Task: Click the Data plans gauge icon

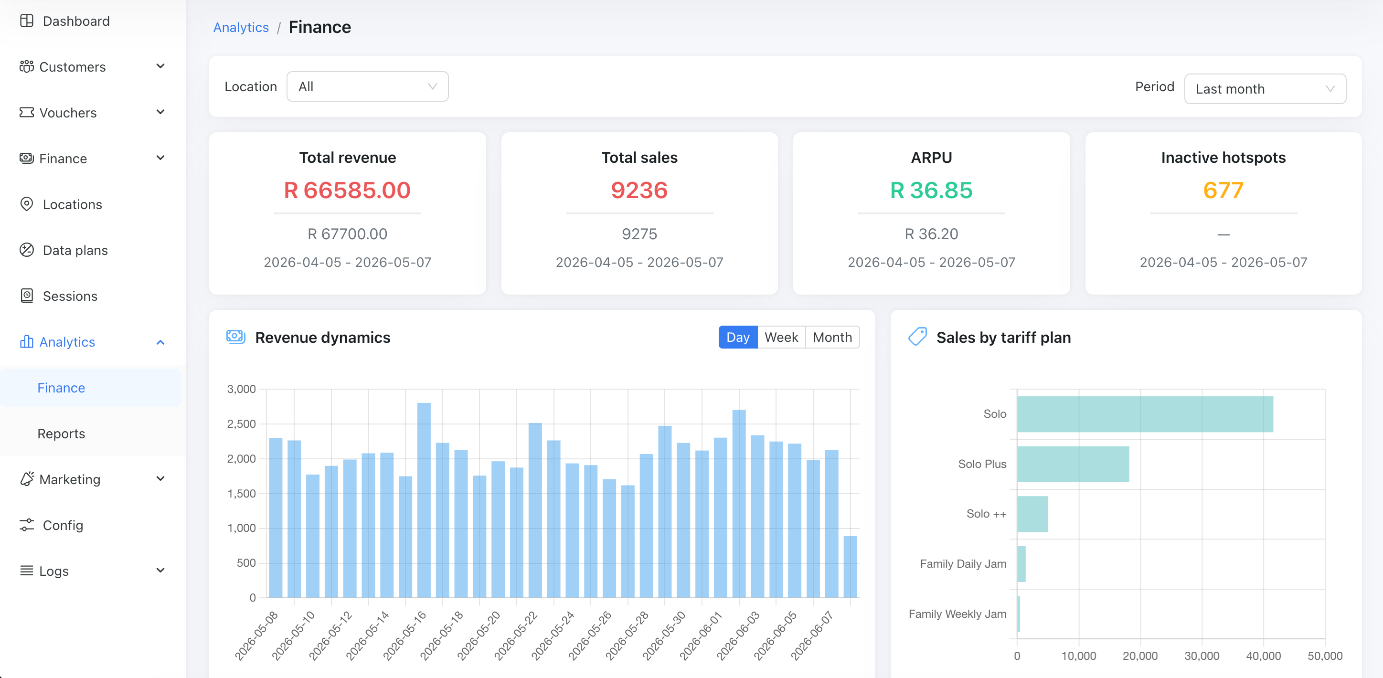Action: click(26, 250)
